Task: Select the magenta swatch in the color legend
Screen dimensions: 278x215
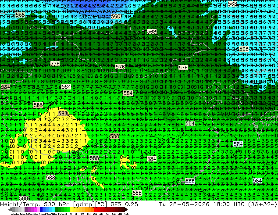Action: click(x=35, y=209)
